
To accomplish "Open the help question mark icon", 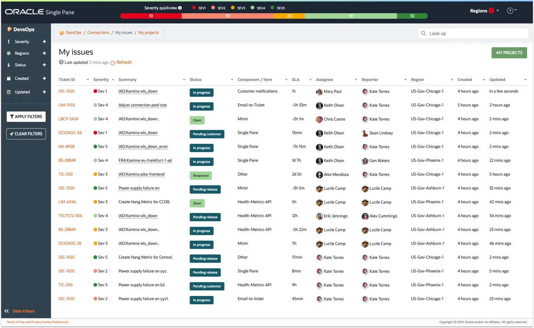I will (x=510, y=11).
